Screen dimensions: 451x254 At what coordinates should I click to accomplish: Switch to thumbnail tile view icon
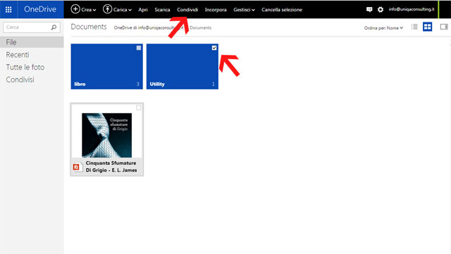coord(428,27)
